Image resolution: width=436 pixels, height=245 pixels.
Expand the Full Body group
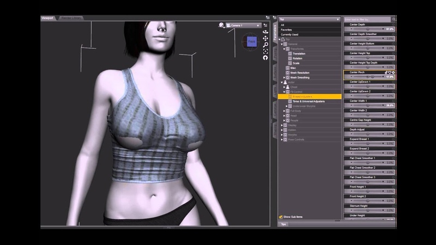284,111
